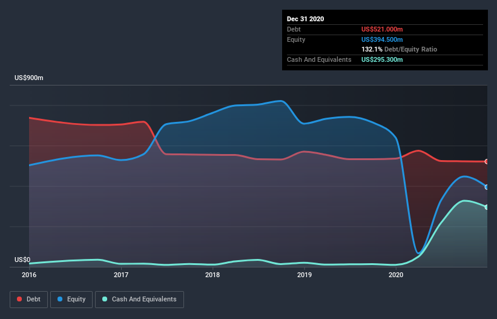Click the Dec 31 2020 tooltip date

click(x=305, y=19)
